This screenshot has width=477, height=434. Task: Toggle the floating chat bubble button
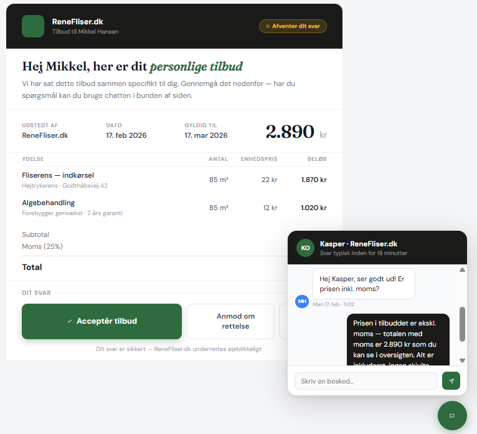click(452, 415)
